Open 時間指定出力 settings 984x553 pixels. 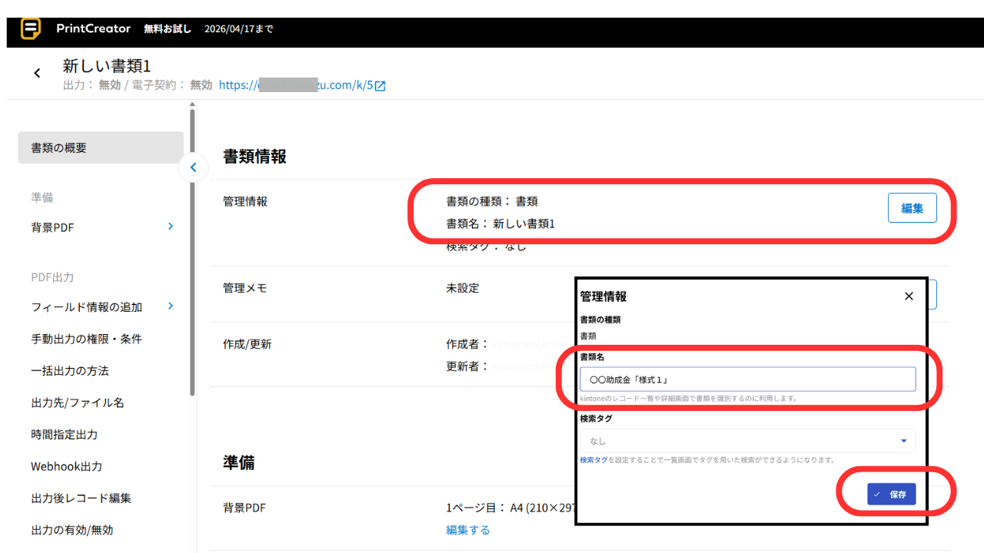coord(71,434)
